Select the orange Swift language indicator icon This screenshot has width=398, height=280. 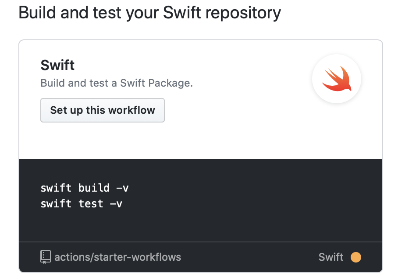[356, 257]
